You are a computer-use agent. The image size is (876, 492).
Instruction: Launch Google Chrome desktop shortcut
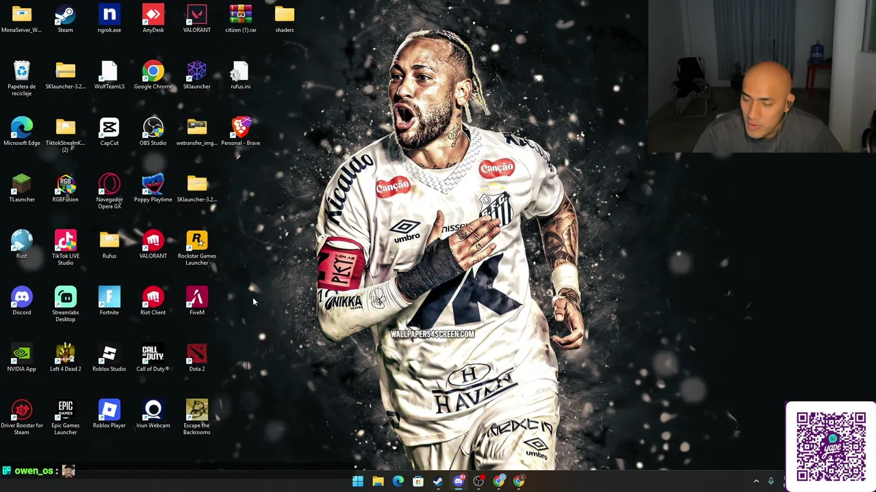(153, 75)
